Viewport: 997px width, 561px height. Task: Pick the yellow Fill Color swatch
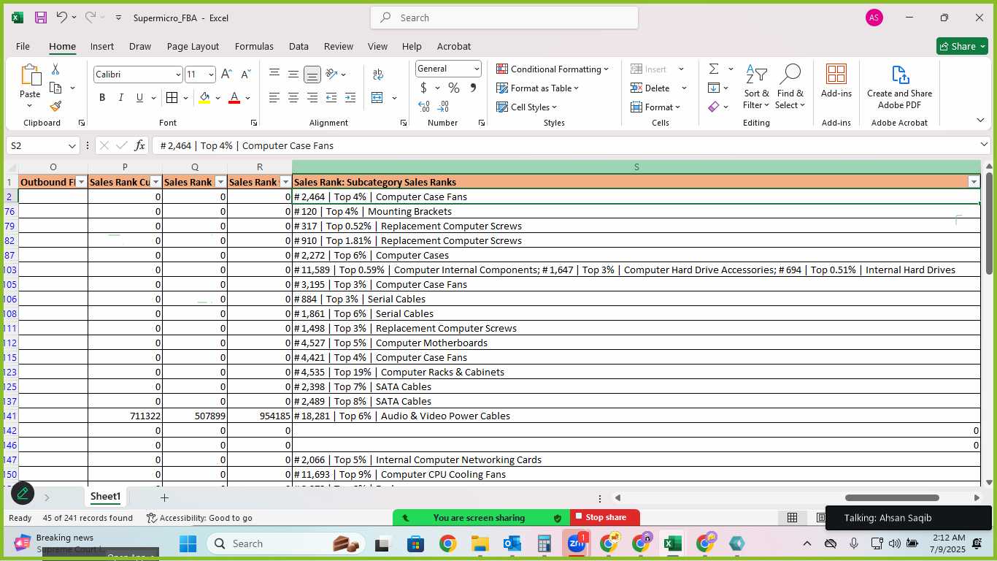point(204,98)
